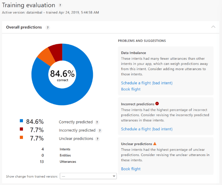Click the orange Unclear predictions warning icon
The image size is (222, 185).
[x=155, y=144]
